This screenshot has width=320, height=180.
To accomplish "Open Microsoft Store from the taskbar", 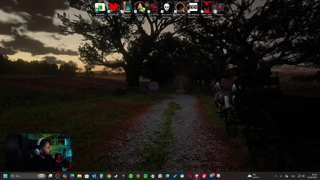I will tap(87, 176).
